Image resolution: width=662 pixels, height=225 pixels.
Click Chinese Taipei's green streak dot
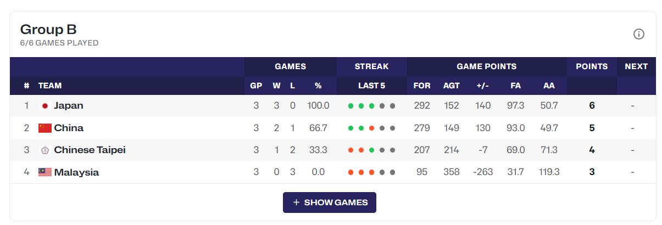(x=371, y=150)
